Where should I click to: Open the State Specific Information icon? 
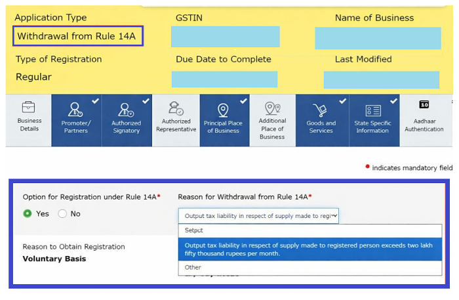pos(372,110)
